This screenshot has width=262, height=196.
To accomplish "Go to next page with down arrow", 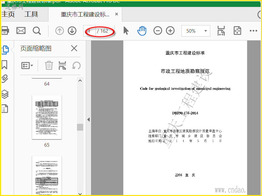I will 72,31.
